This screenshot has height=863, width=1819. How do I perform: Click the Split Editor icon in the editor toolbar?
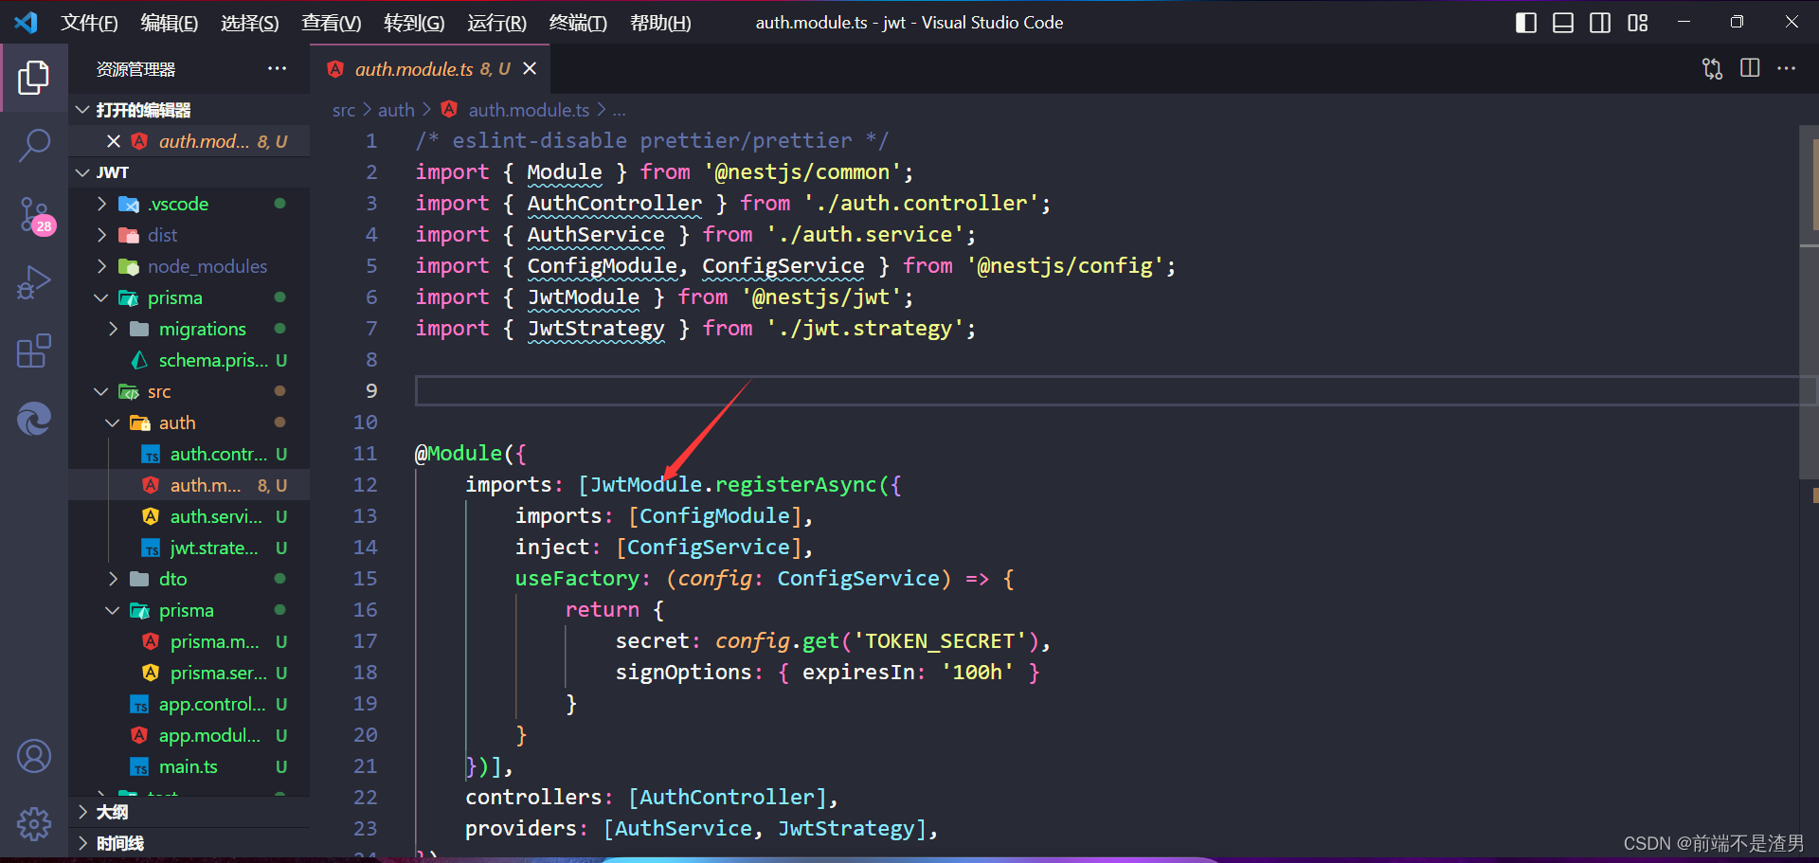pyautogui.click(x=1749, y=68)
